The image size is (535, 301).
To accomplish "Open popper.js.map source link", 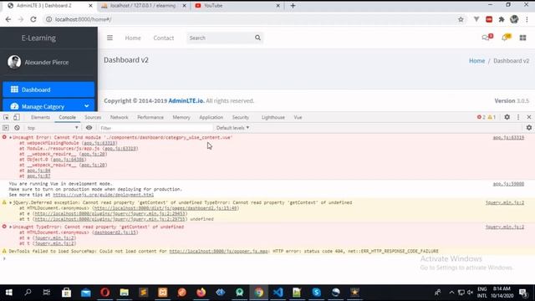I will click(x=218, y=251).
